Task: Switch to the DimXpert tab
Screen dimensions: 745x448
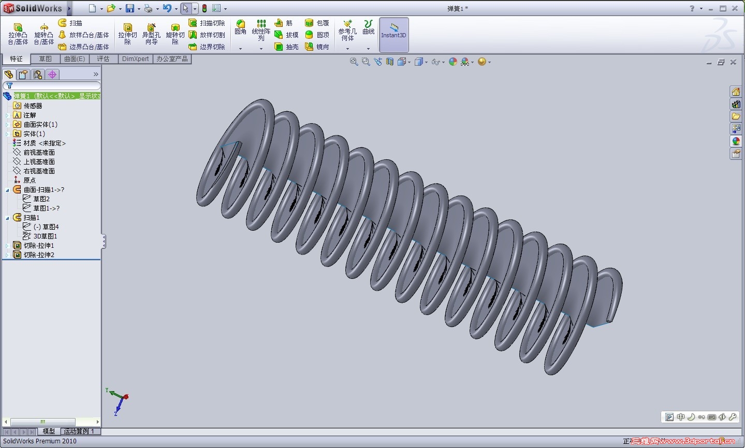Action: coord(136,59)
